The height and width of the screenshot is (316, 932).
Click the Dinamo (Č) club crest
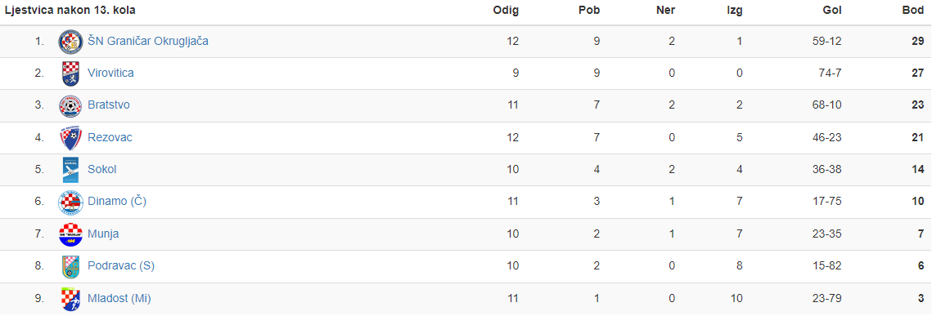click(x=70, y=203)
